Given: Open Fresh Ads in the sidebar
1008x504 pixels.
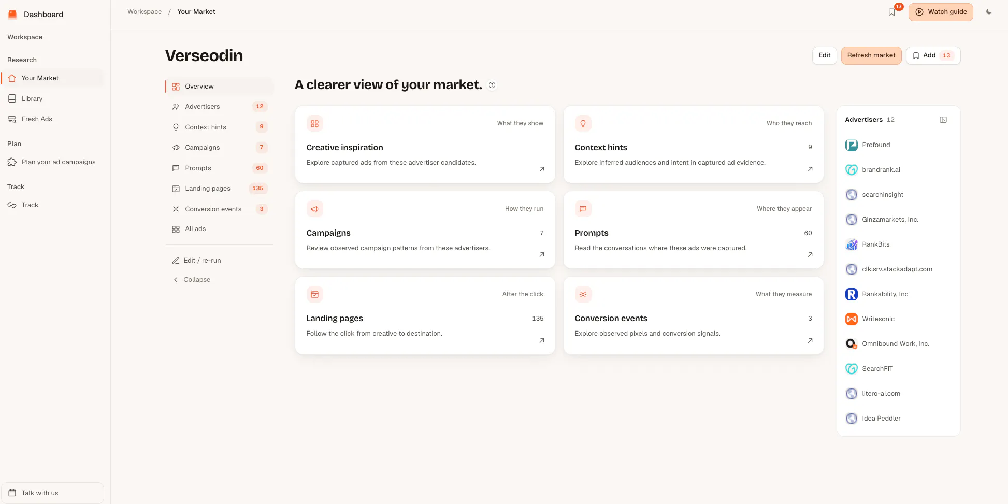Looking at the screenshot, I should click(52, 119).
